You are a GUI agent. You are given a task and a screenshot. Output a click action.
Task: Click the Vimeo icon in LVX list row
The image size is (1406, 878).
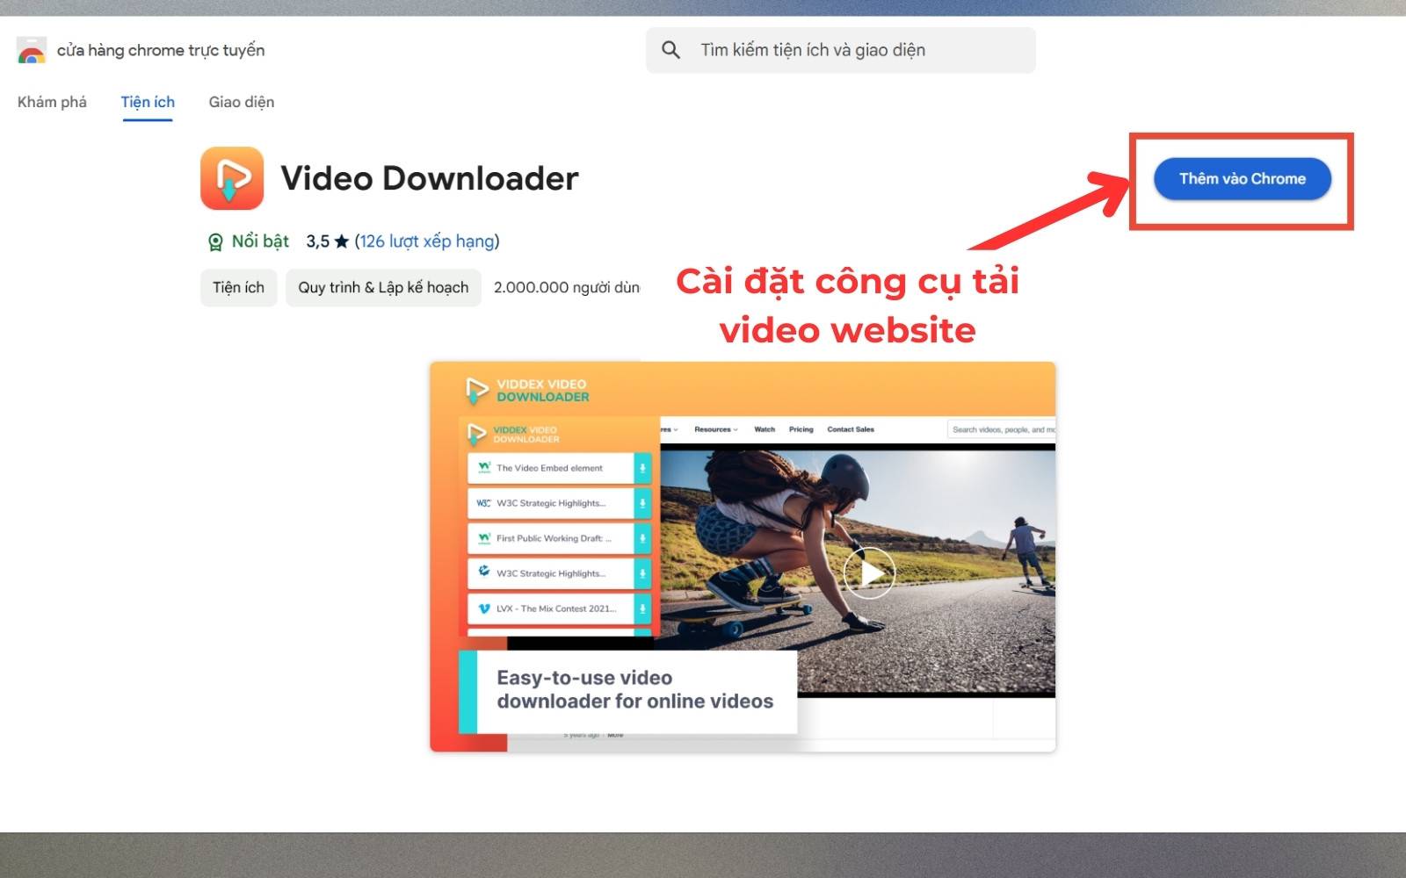tap(484, 608)
